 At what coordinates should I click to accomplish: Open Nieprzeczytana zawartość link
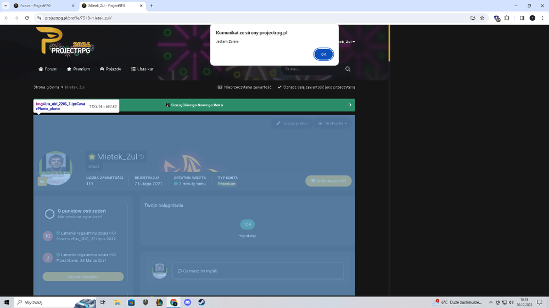coord(244,87)
